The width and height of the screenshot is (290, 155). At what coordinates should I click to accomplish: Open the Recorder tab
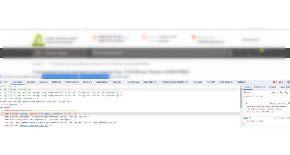(x=148, y=82)
